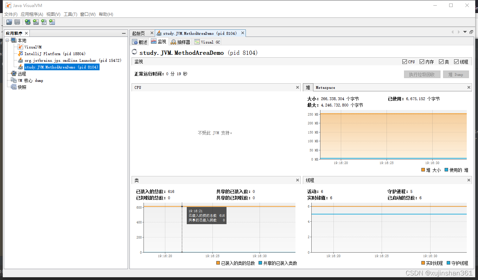Click the 19:16:21 marker point on classes chart
478x280 pixels.
click(x=182, y=206)
